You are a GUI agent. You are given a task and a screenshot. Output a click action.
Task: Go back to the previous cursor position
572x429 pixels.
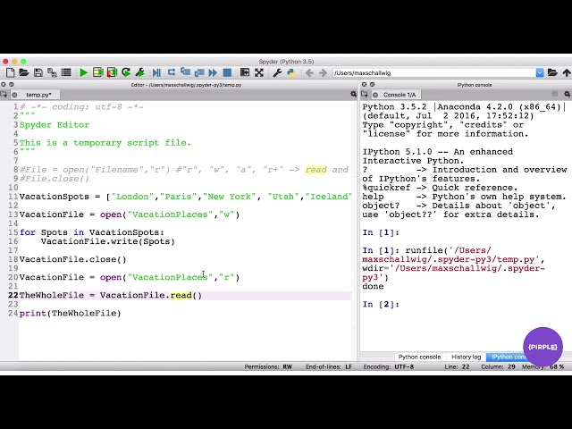pyautogui.click(x=309, y=72)
